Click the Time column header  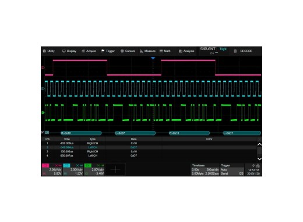pos(67,139)
